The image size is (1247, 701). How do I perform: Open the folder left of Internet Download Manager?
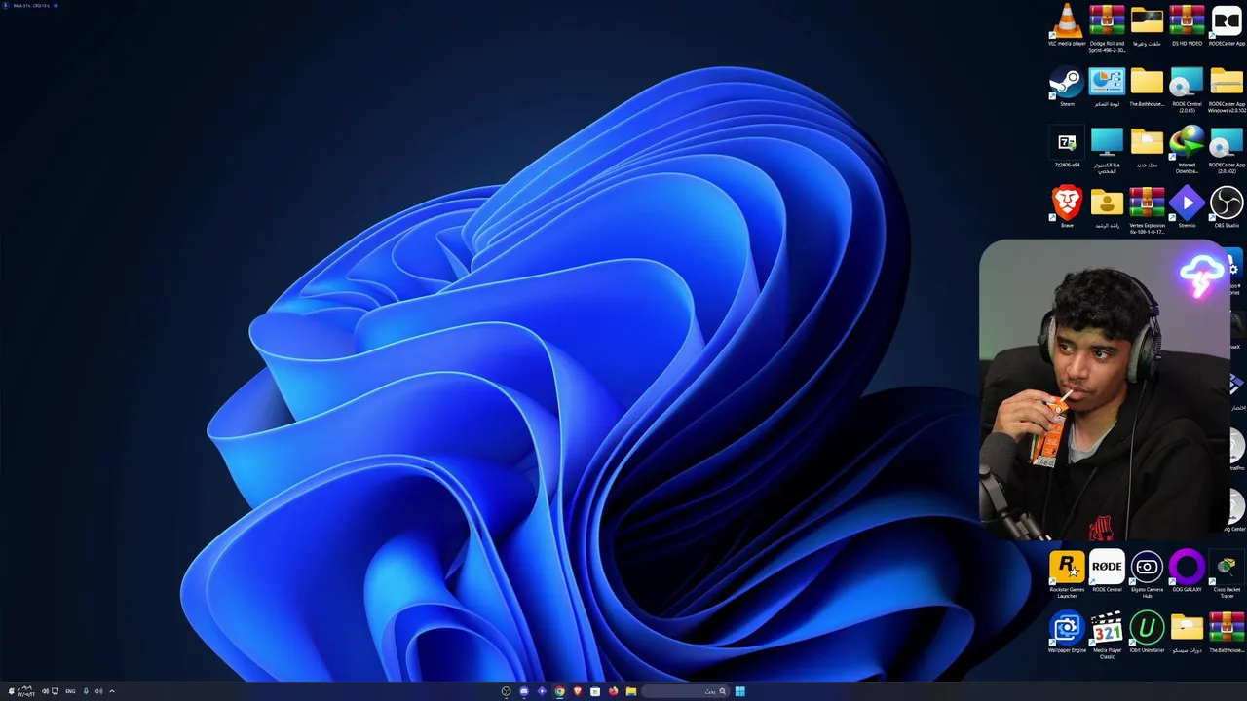point(1147,148)
